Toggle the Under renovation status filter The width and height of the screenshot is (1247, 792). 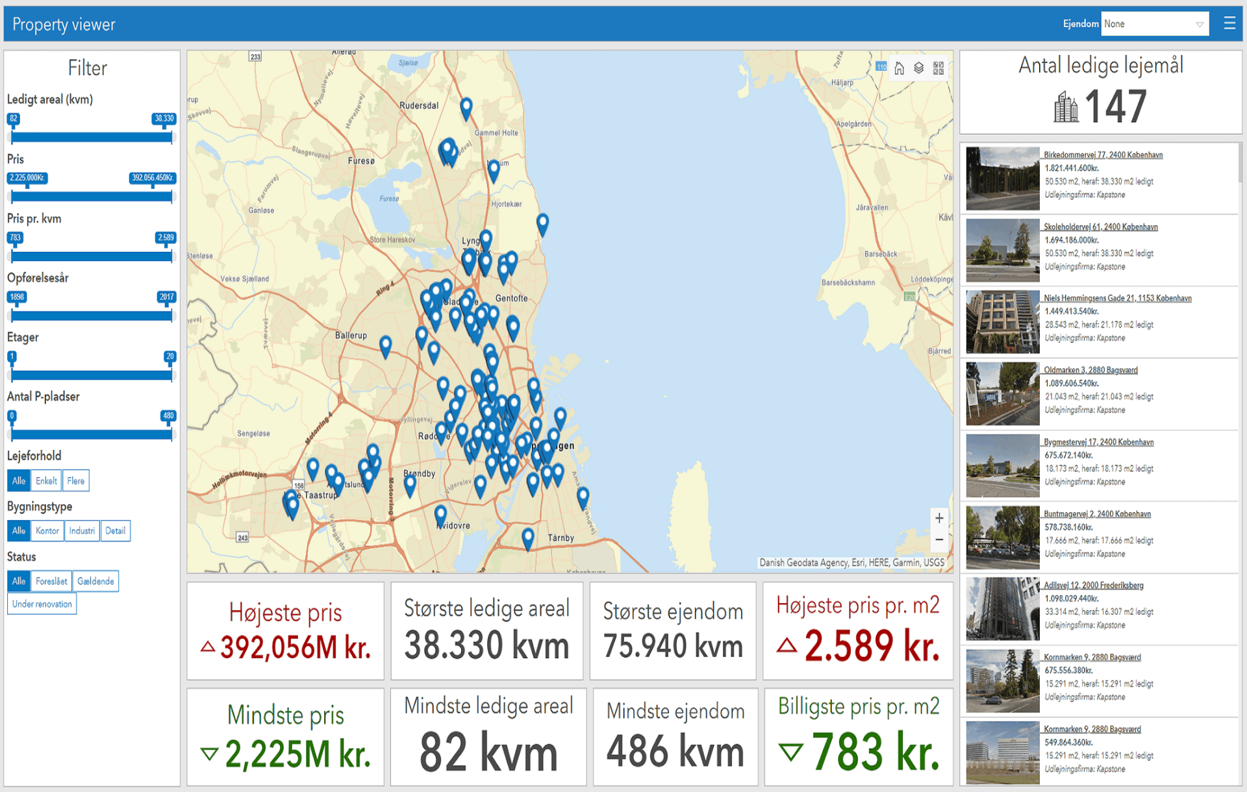coord(42,604)
